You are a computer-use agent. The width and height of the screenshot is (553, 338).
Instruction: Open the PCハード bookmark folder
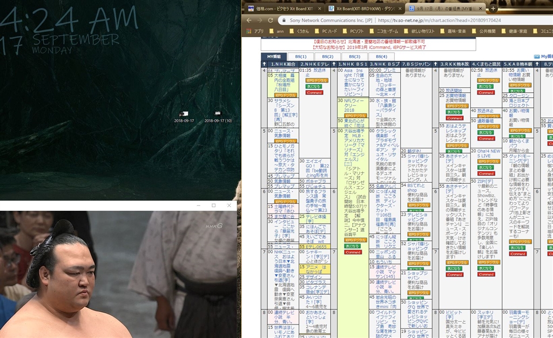click(x=326, y=31)
